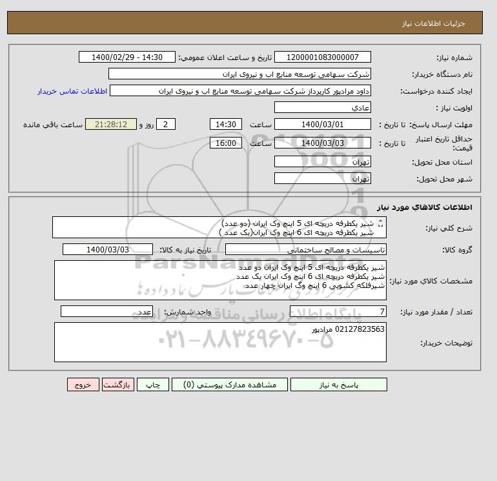Image resolution: width=497 pixels, height=481 pixels.
Task: Click the شماره نیاز field 1200001083000007
Action: point(322,57)
